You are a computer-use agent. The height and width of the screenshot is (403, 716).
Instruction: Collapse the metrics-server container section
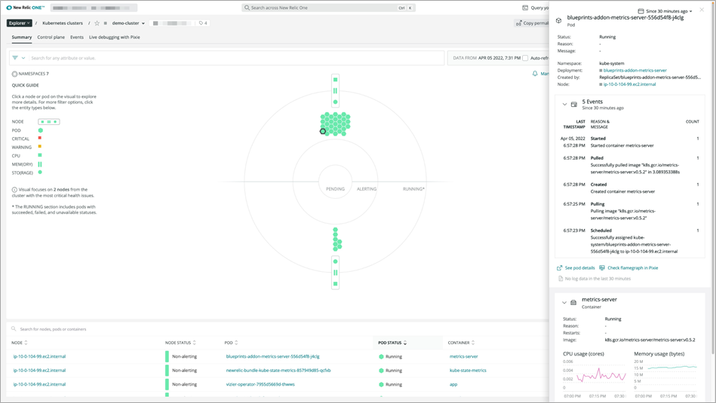(564, 302)
